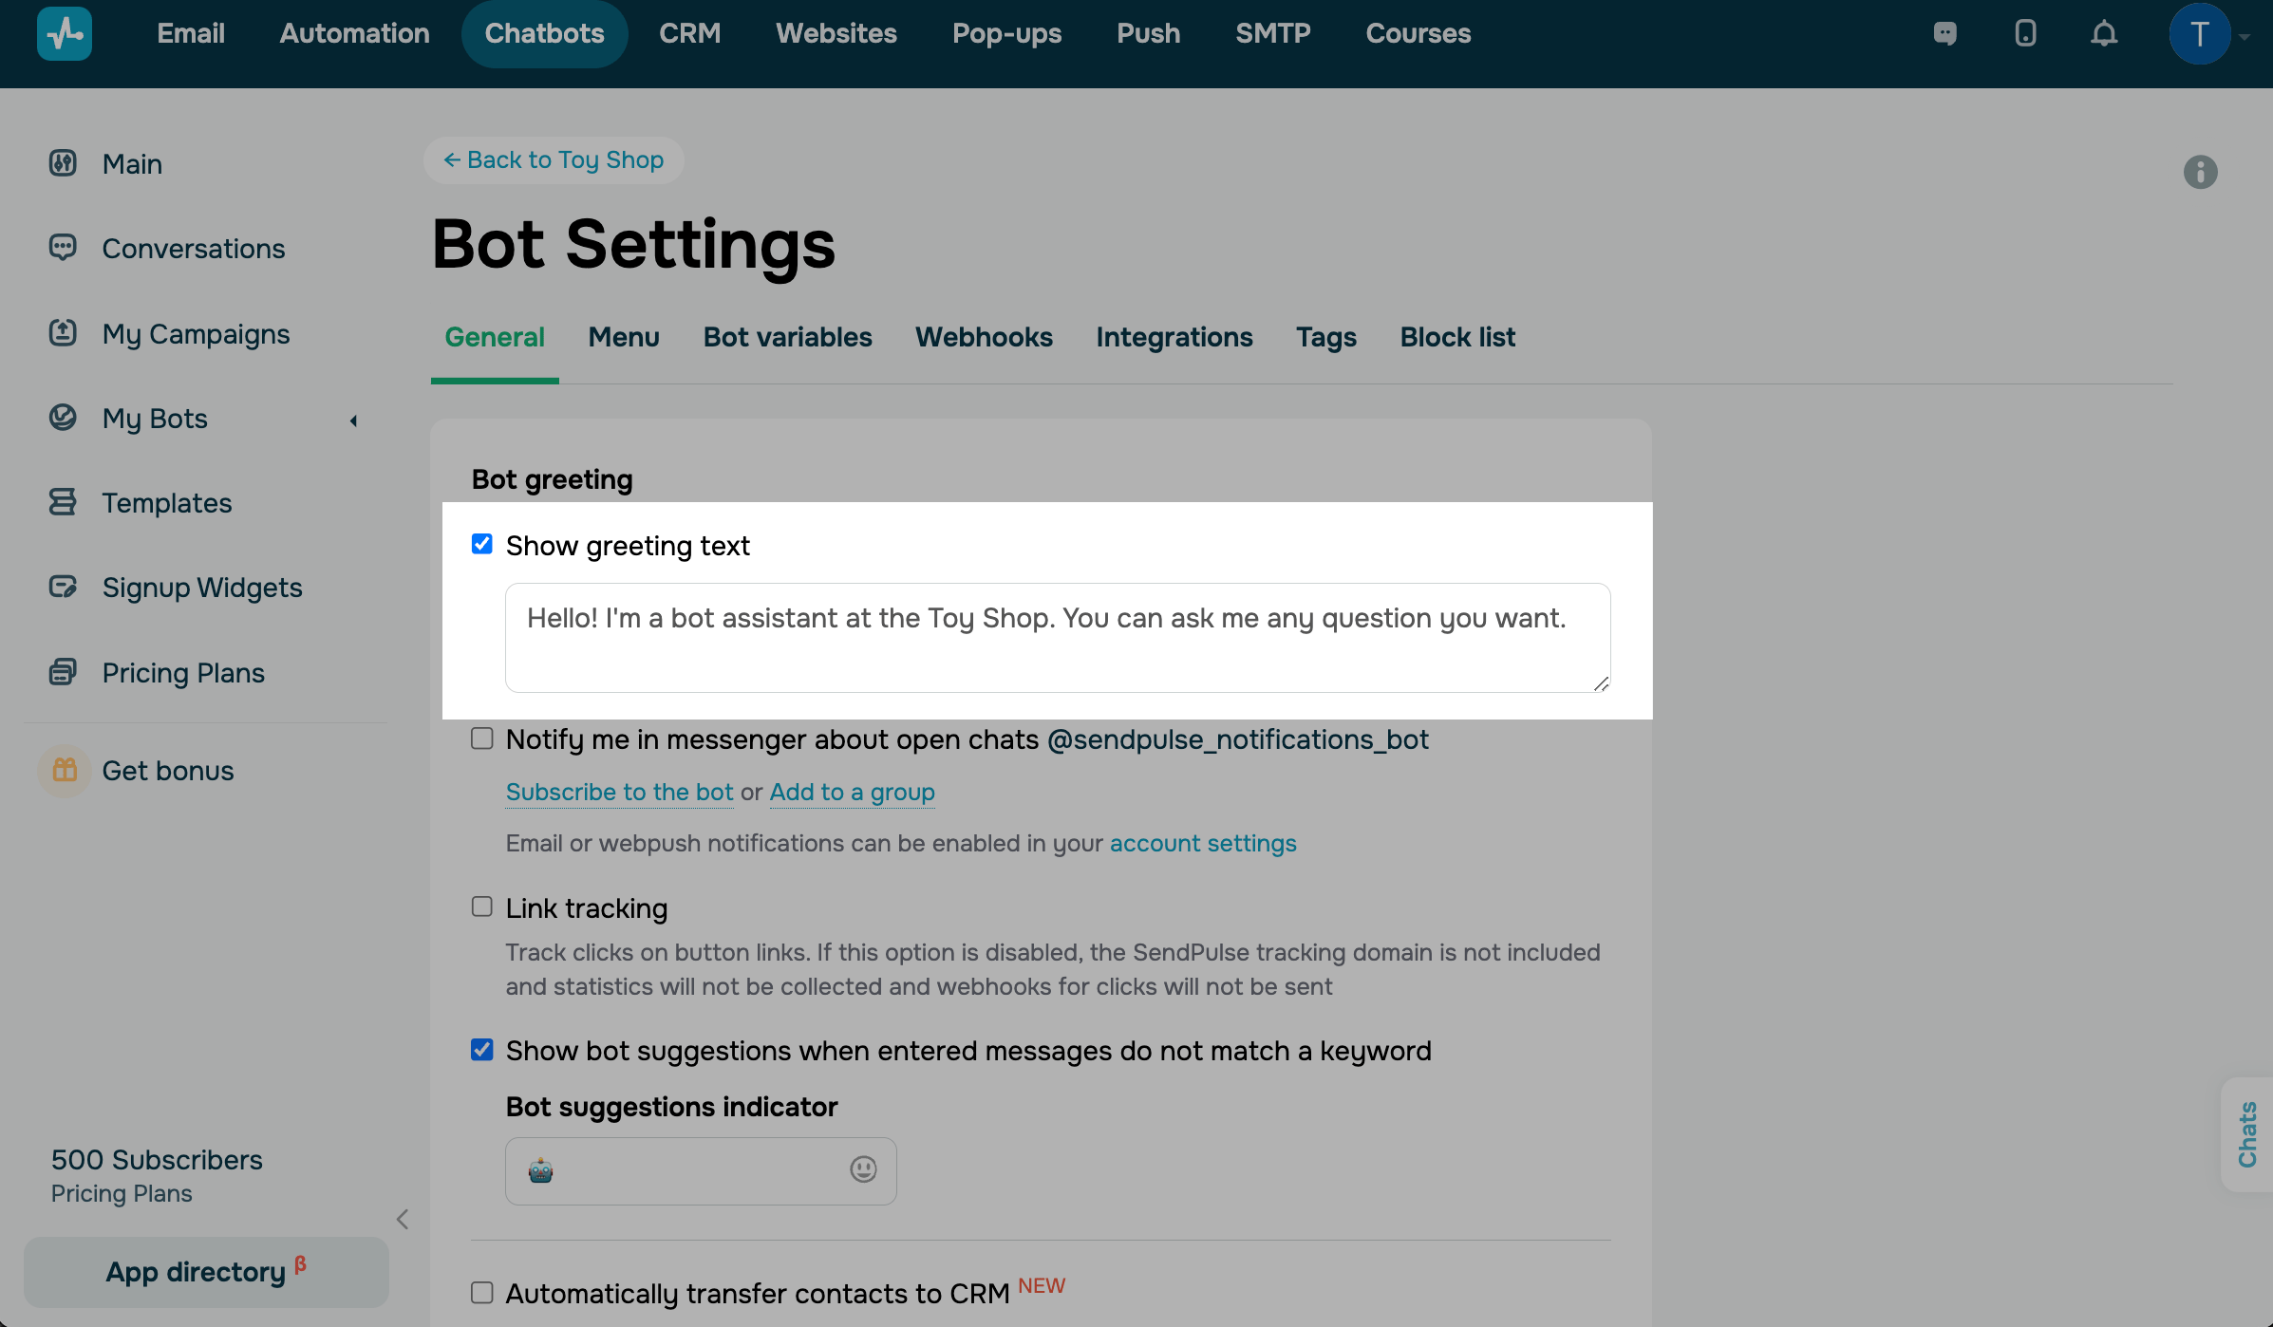Viewport: 2273px width, 1327px height.
Task: Go back to Toy Shop
Action: point(554,159)
